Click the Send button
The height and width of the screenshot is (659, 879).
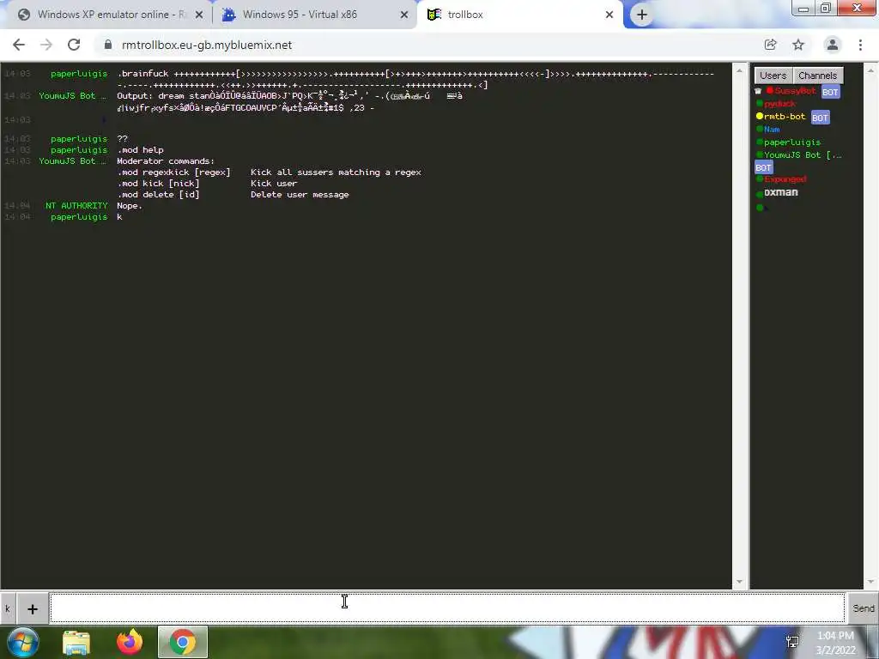863,608
